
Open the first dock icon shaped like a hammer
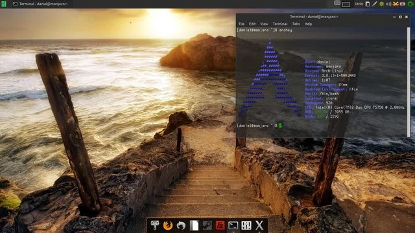[155, 225]
